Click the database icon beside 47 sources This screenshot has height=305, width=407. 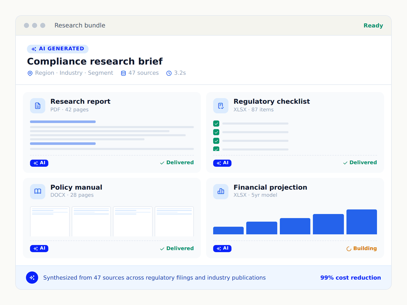(x=123, y=73)
